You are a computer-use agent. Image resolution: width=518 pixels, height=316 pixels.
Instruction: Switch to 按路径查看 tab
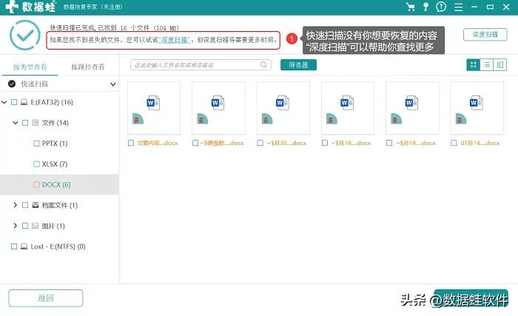click(x=88, y=67)
